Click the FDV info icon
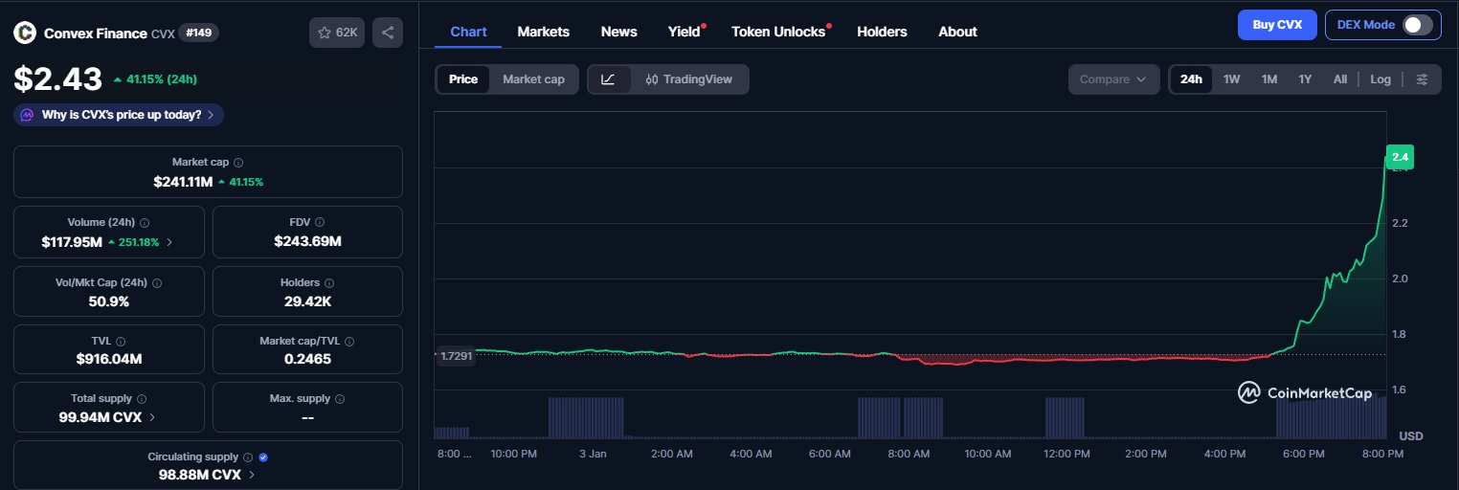 [320, 222]
